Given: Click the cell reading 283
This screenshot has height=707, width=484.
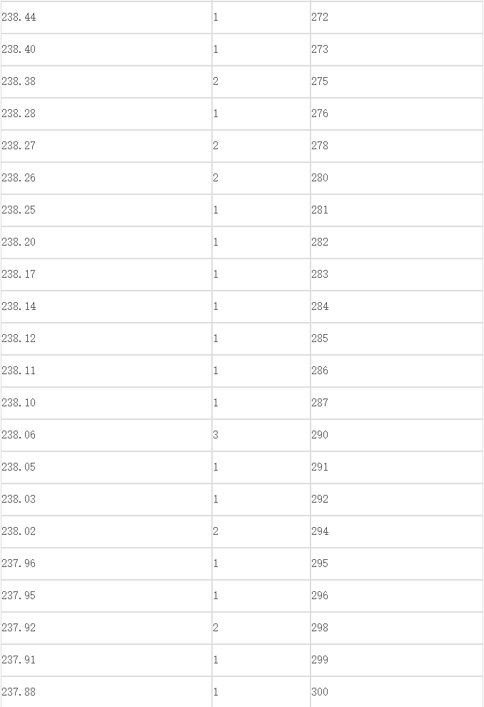Looking at the screenshot, I should [396, 274].
